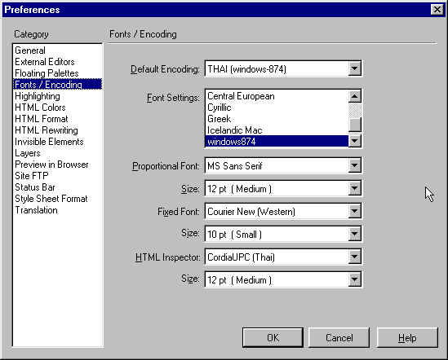Select Central European in Font Settings

pyautogui.click(x=277, y=96)
